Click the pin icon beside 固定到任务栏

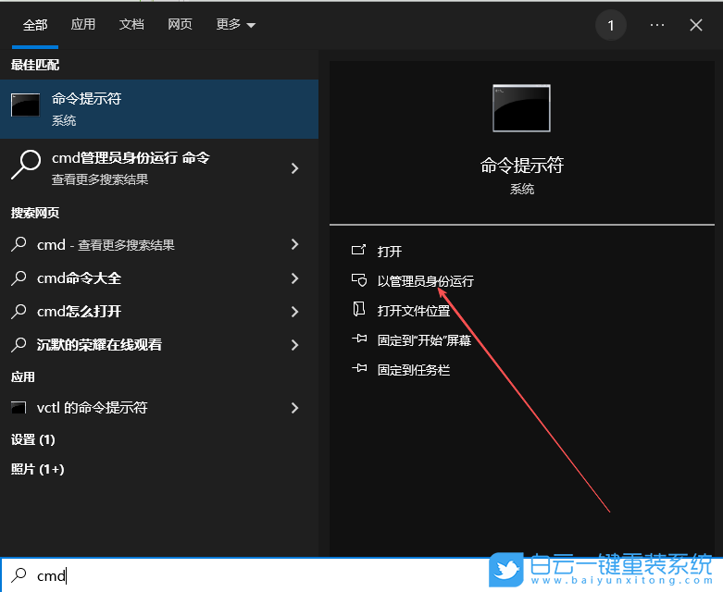pyautogui.click(x=359, y=368)
